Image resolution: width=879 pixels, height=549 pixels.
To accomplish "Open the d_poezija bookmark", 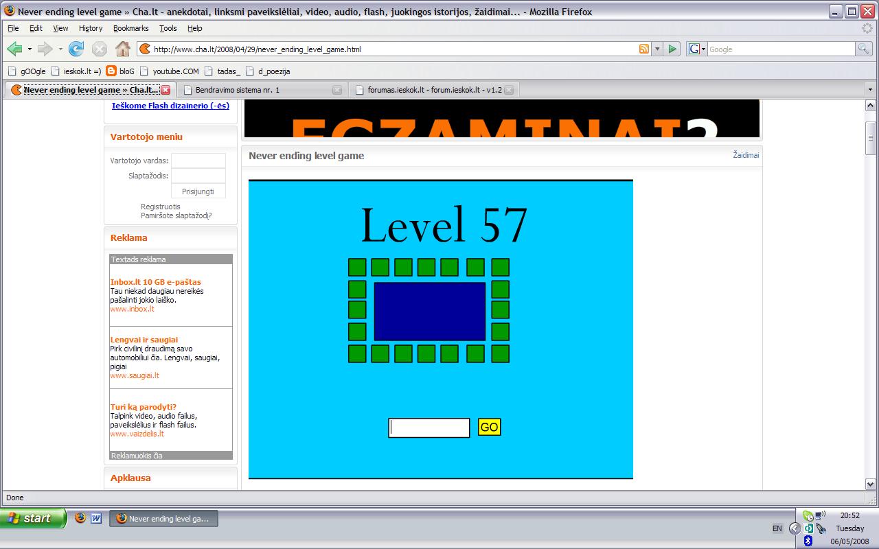I will point(268,71).
